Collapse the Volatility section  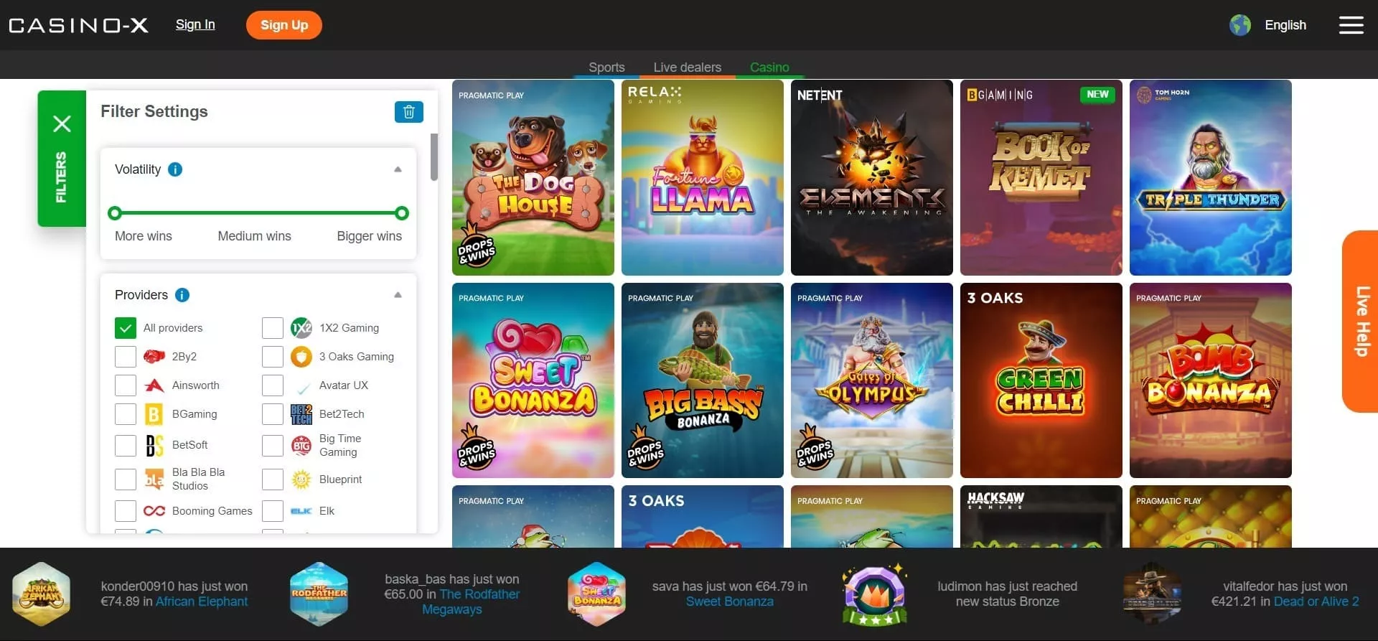[x=398, y=169]
